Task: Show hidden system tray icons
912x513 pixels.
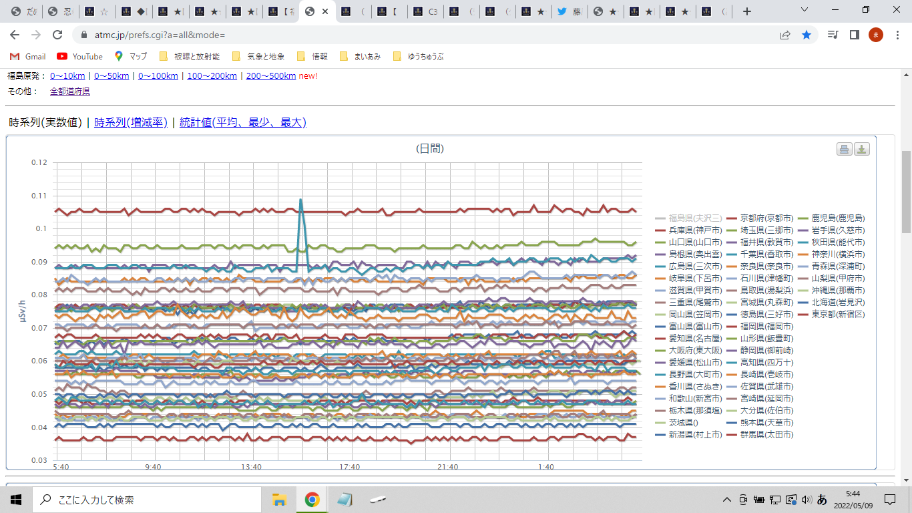Action: point(727,500)
